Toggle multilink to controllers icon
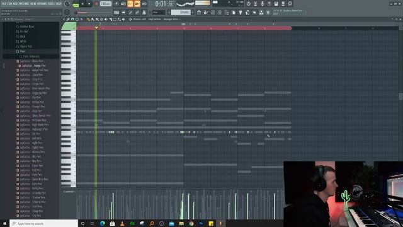Screen dimensions: 403x227 [137, 13]
